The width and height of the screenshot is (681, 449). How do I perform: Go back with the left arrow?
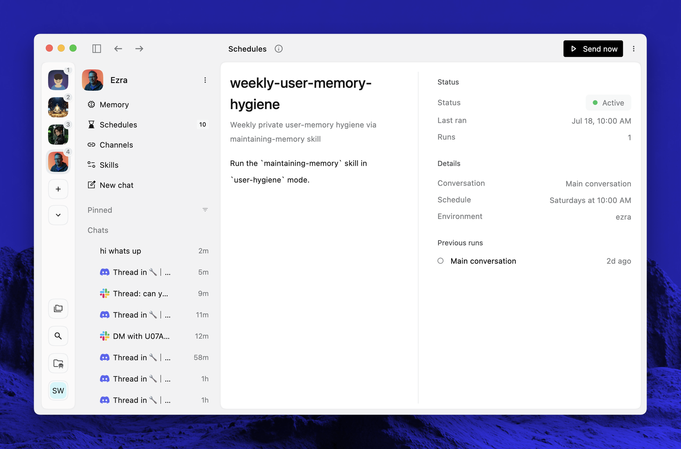[118, 49]
